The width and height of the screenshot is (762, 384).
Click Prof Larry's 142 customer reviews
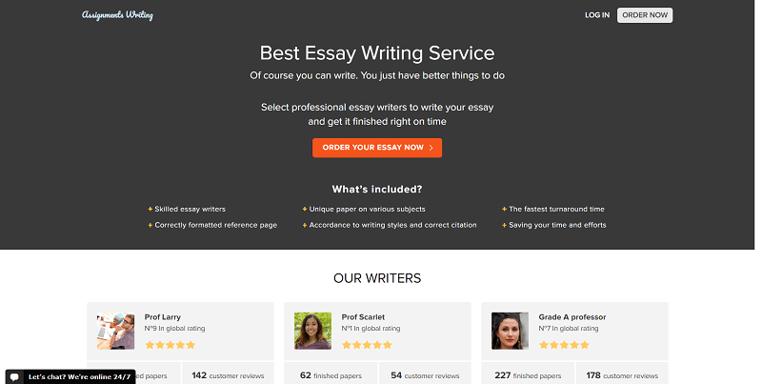click(x=229, y=375)
